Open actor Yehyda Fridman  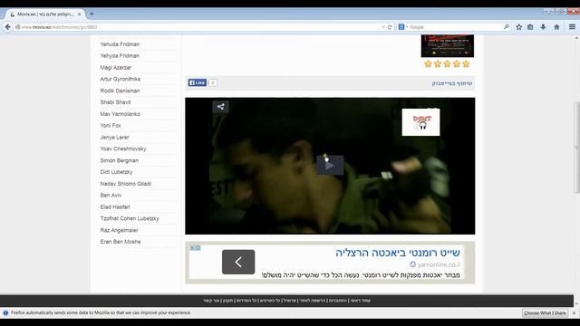120,56
